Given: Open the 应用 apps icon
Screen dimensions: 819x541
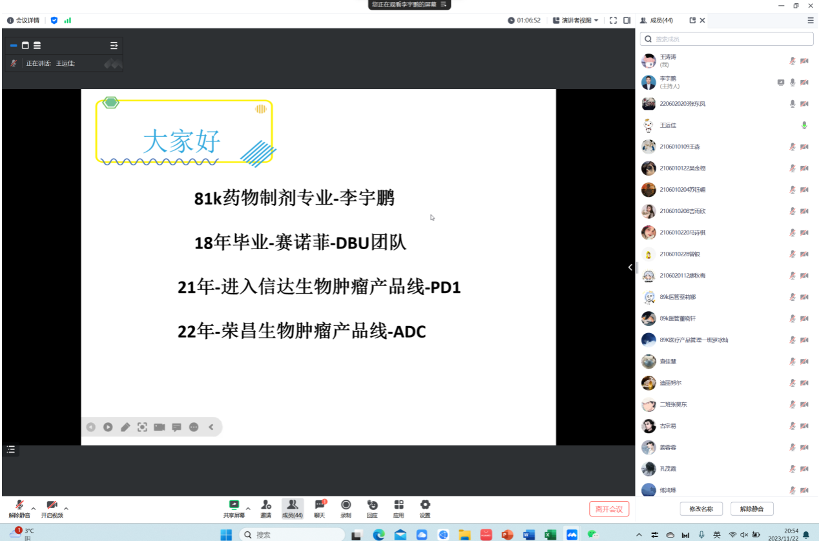Looking at the screenshot, I should 399,508.
